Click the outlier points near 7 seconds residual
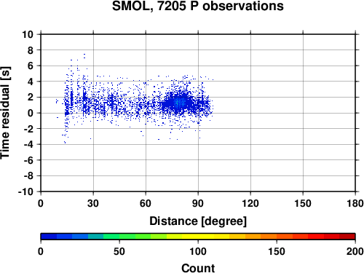This screenshot has height=273, width=364. click(84, 56)
